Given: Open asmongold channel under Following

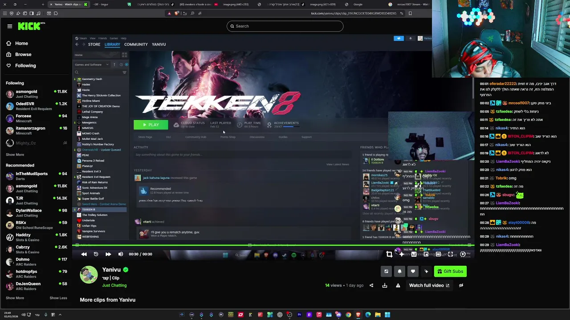Looking at the screenshot, I should tap(37, 94).
